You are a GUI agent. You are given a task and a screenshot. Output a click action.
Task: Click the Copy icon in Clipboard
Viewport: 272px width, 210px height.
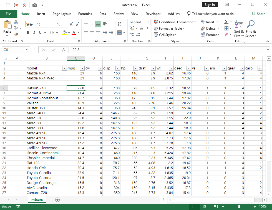point(16,28)
